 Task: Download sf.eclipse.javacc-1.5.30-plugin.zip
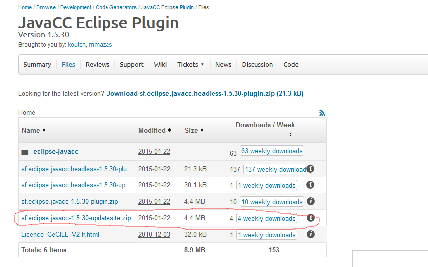tap(70, 201)
